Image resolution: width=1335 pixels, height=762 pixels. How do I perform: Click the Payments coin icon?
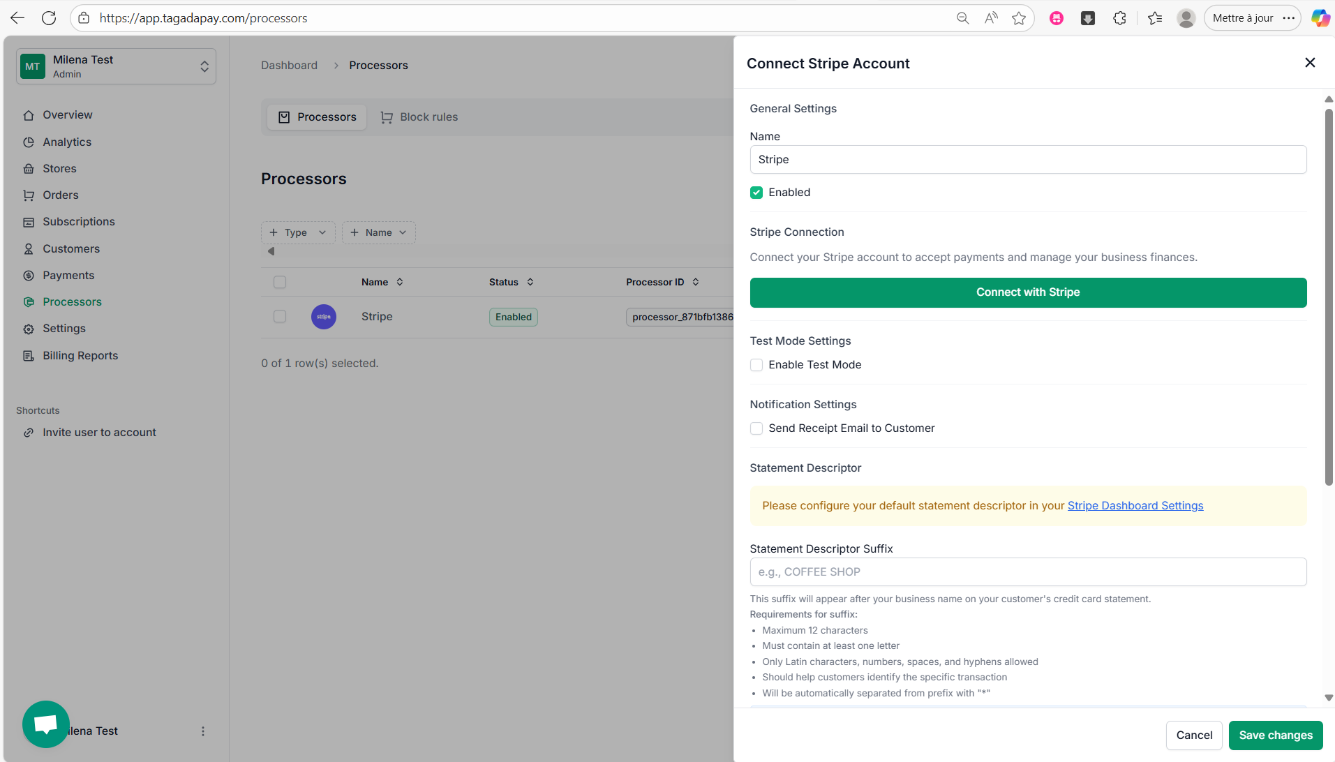click(29, 276)
